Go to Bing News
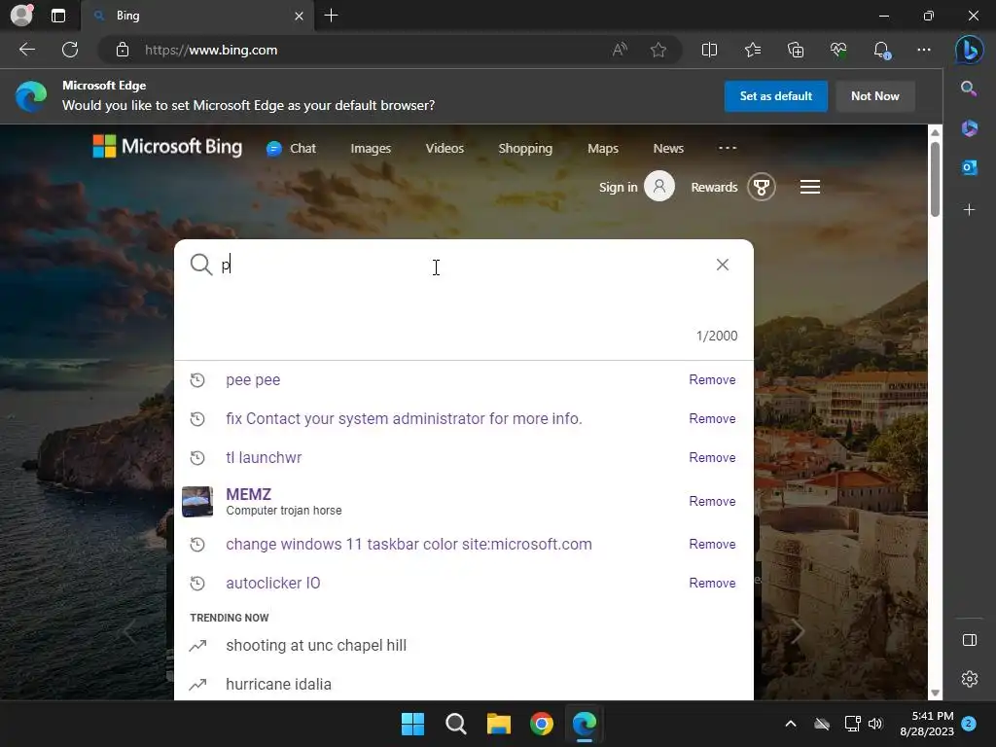Image resolution: width=996 pixels, height=747 pixels. 668,149
